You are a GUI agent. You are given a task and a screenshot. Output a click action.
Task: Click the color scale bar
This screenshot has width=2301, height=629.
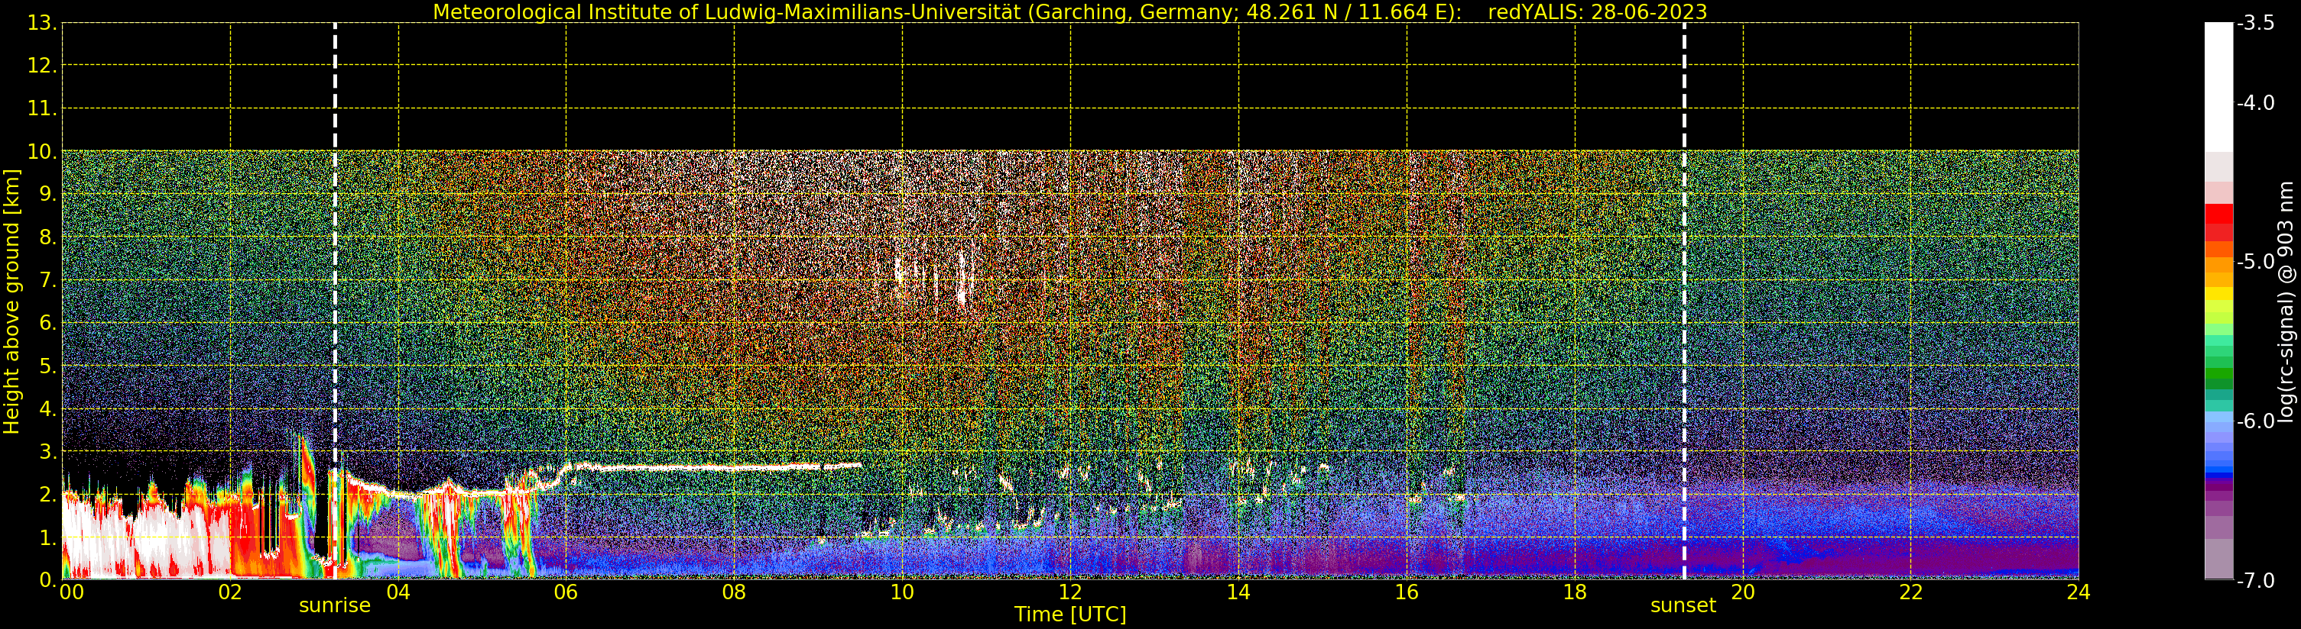pyautogui.click(x=2218, y=302)
